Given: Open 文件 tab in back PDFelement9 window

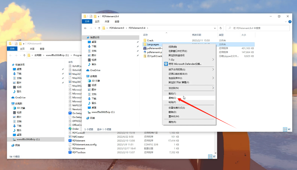Looking at the screenshot, I should point(12,49).
